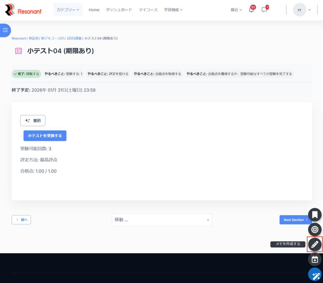Click the pencil memo creation icon
Image resolution: width=323 pixels, height=283 pixels.
(x=314, y=244)
